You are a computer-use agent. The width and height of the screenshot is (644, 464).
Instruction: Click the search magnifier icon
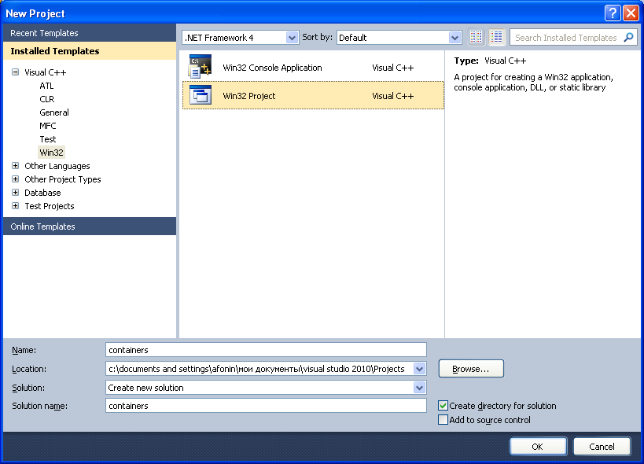tap(628, 38)
